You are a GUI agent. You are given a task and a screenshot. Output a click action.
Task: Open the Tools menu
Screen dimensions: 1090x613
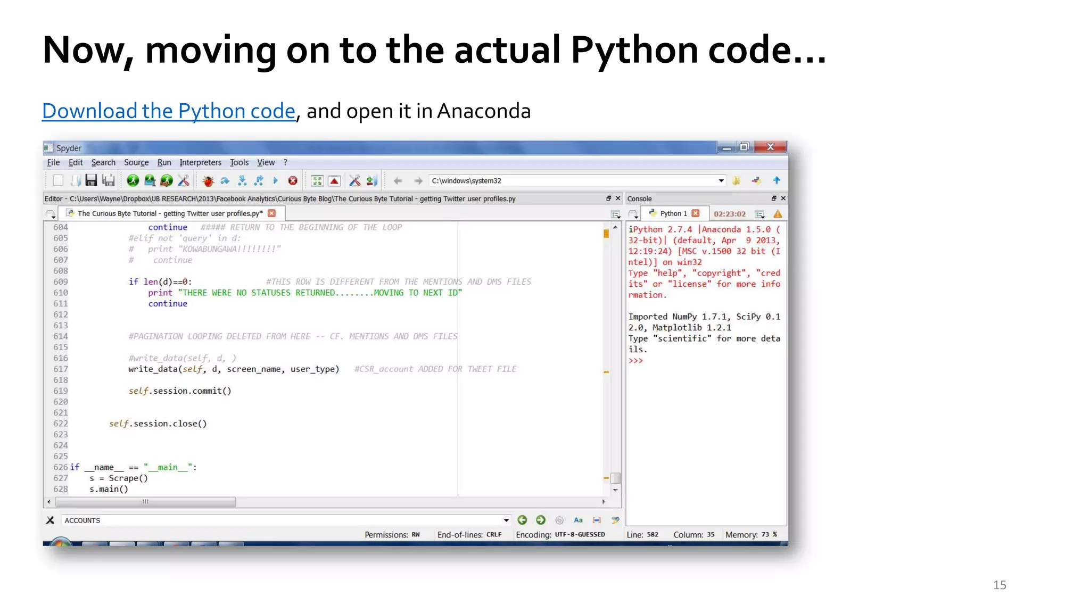[239, 162]
